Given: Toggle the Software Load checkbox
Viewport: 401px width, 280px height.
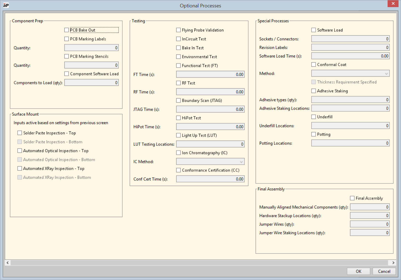Looking at the screenshot, I should coord(314,30).
